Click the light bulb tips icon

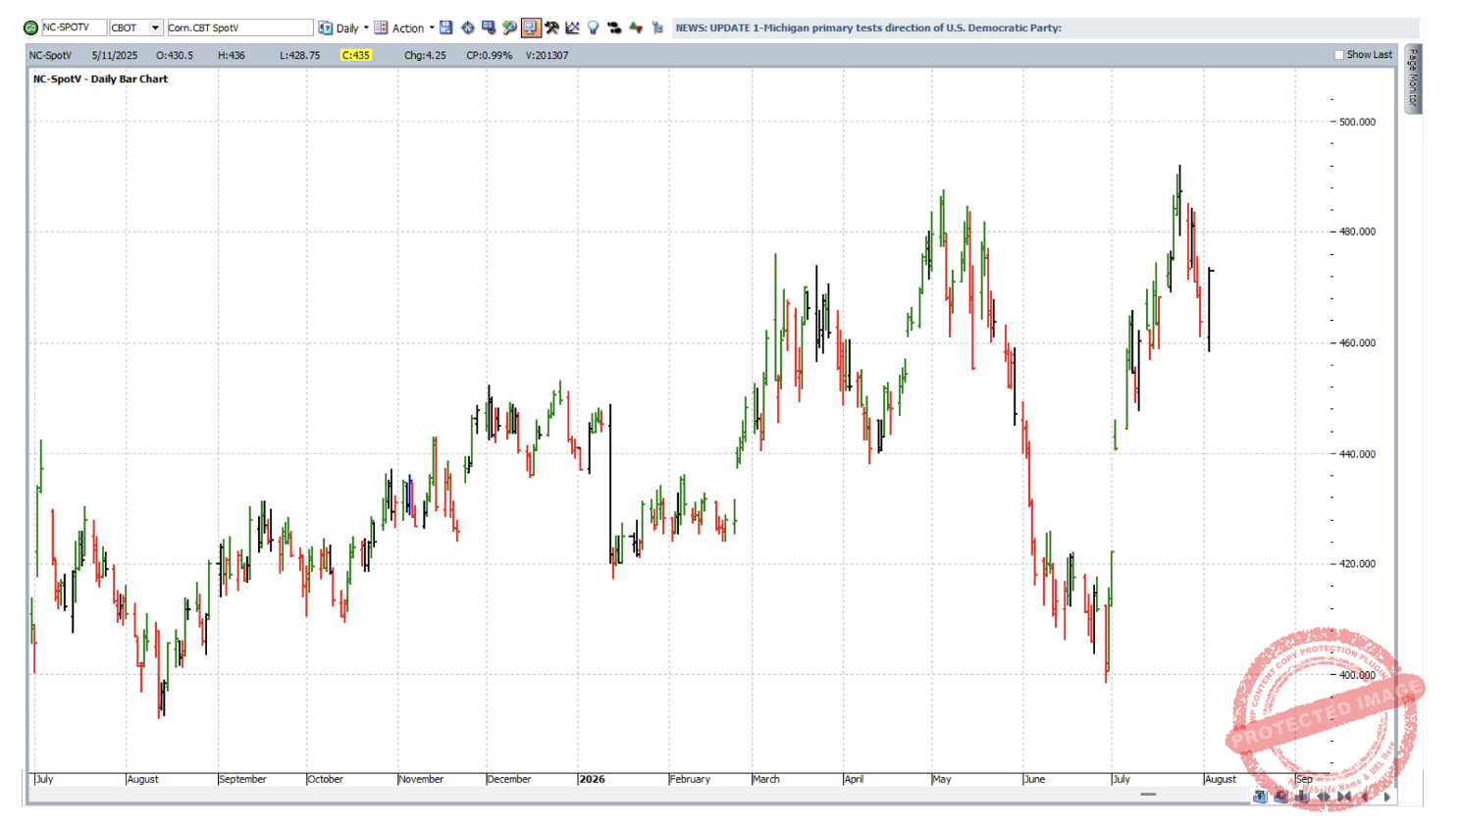[593, 27]
